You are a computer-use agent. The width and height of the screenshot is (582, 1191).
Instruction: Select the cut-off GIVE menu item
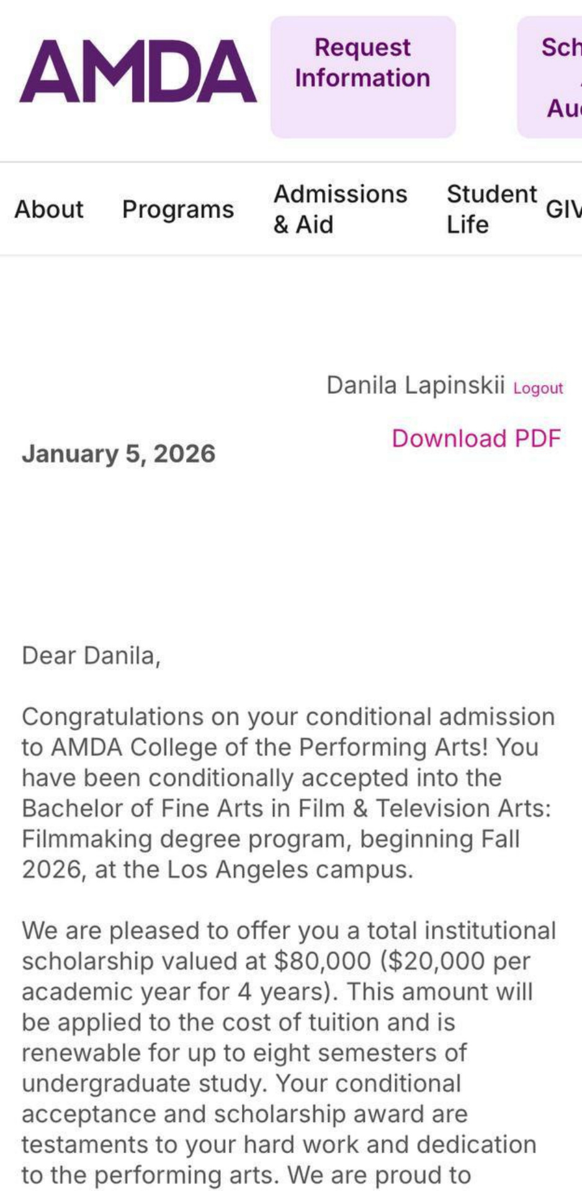click(x=563, y=210)
